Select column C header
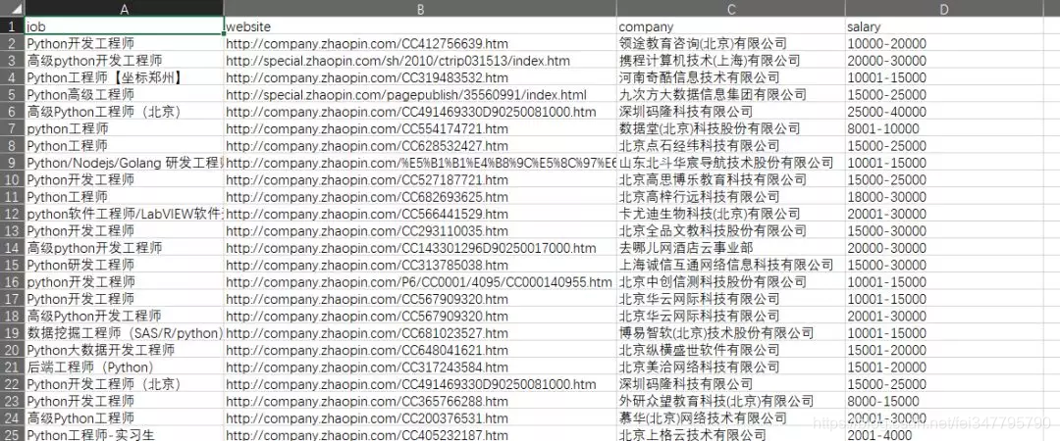The height and width of the screenshot is (441, 1060). (731, 9)
